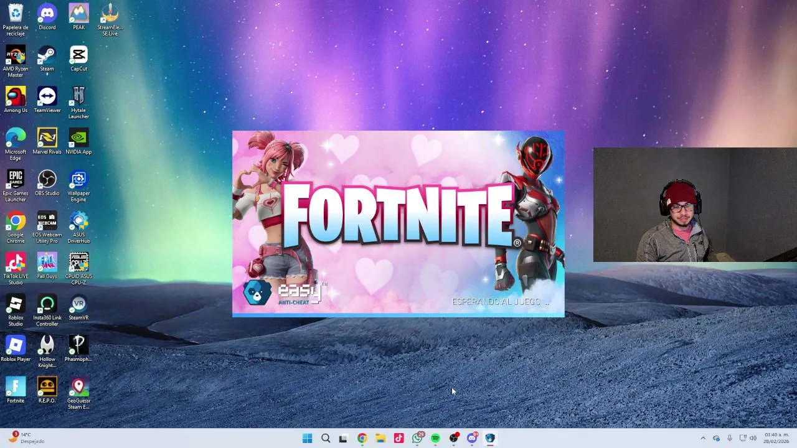Screen dimensions: 797x448
Task: Open the weather widget showing 14°C
Action: [26, 438]
